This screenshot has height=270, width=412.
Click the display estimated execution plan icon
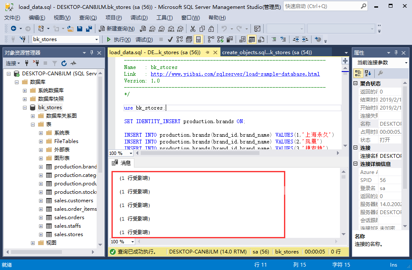coord(180,39)
